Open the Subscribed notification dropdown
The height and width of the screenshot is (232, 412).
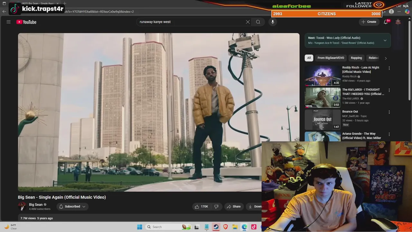click(72, 207)
